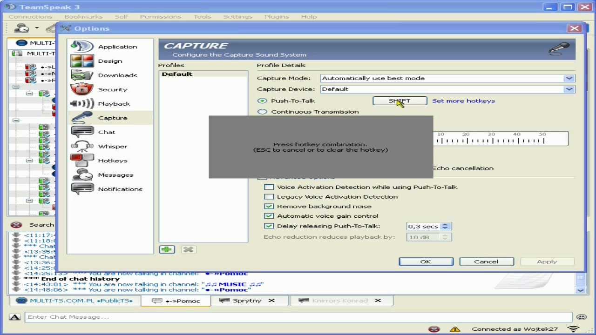Close the Options dialog with red X
This screenshot has height=335, width=596.
tap(575, 28)
